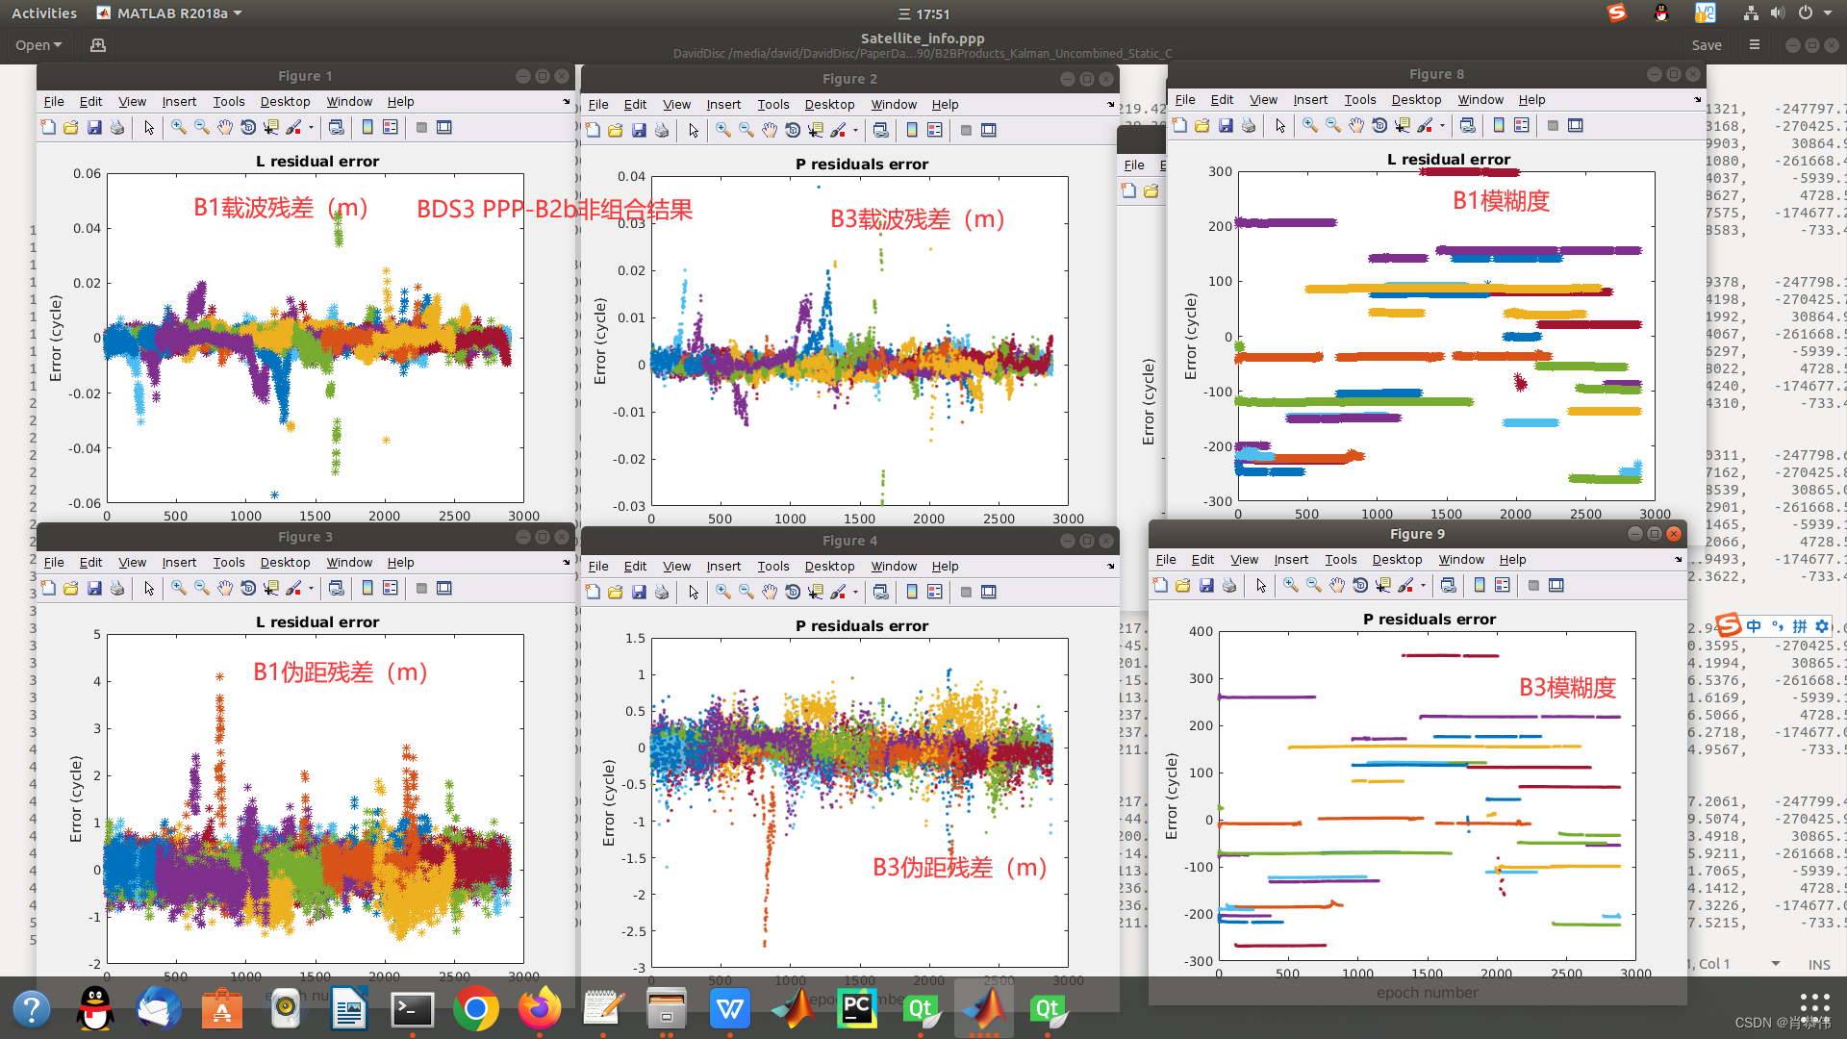Toggle Insert Legend in Figure 2 toolbar
Screen dimensions: 1847x1039
[x=935, y=130]
